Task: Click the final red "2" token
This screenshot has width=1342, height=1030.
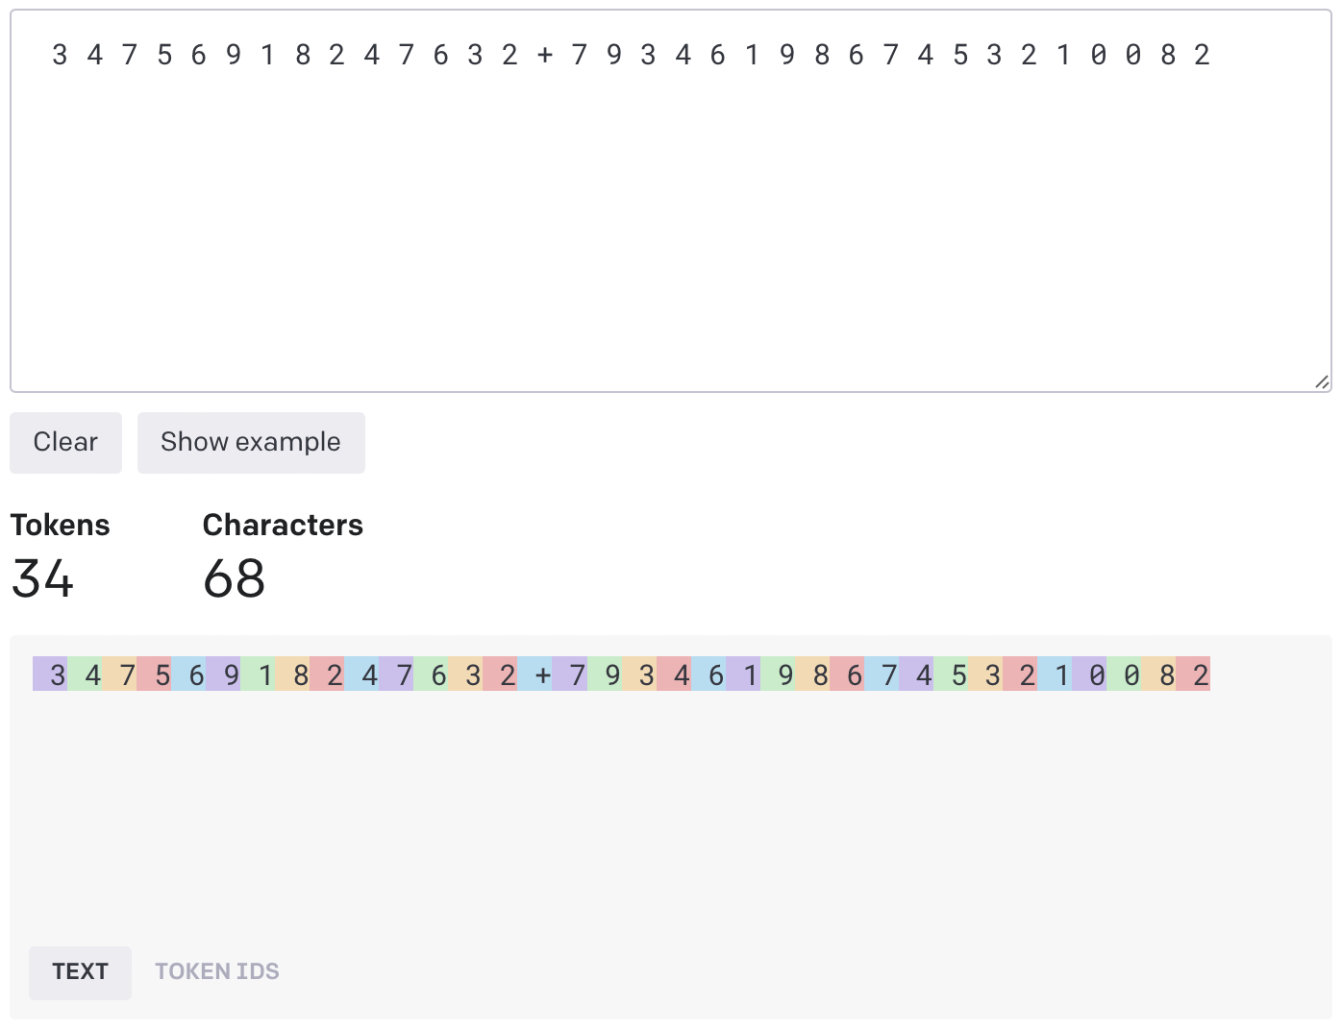Action: coord(1194,674)
